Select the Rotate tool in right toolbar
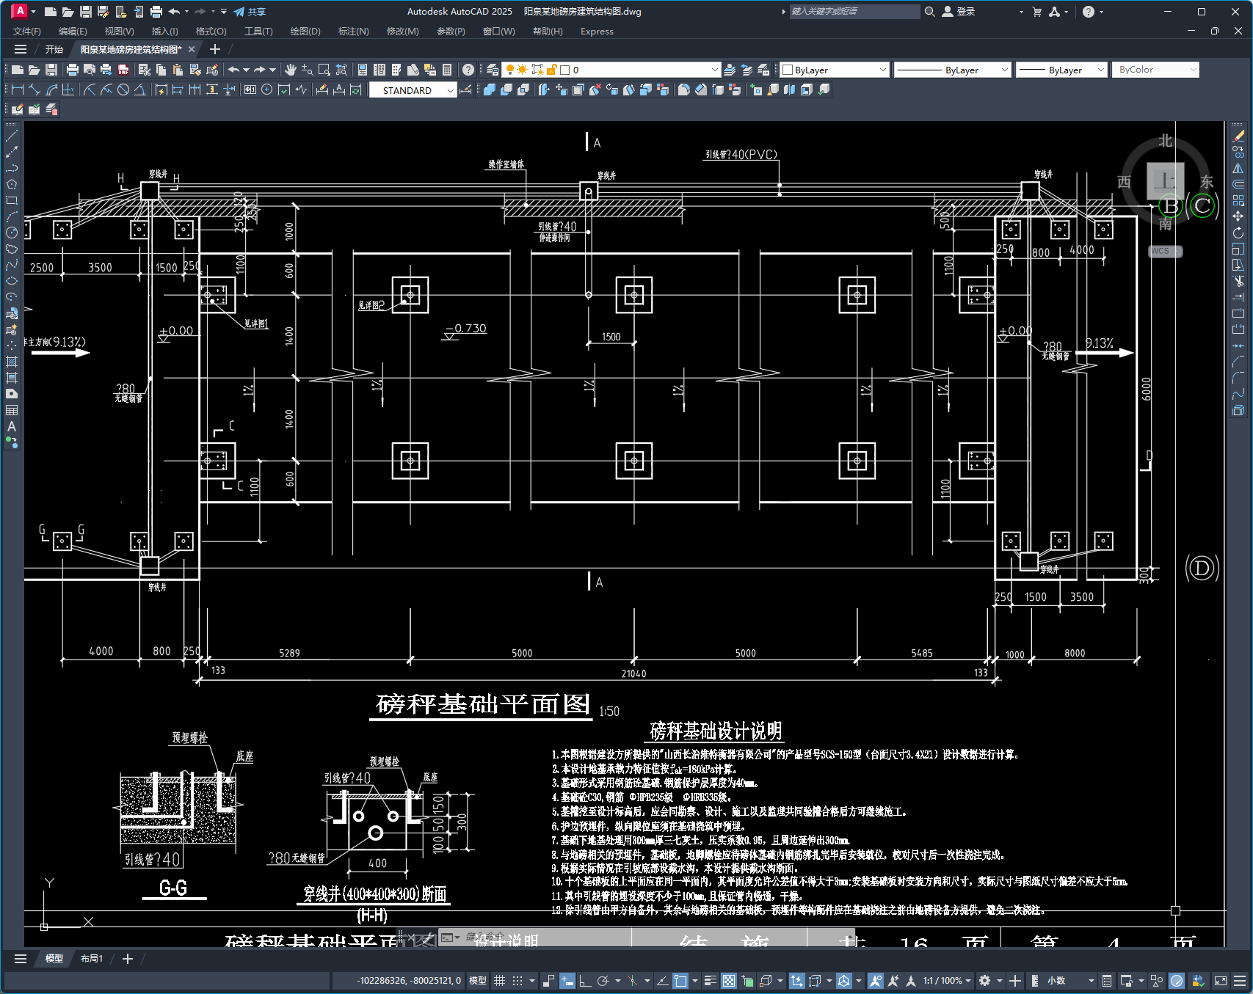Viewport: 1253px width, 994px height. coord(1238,233)
